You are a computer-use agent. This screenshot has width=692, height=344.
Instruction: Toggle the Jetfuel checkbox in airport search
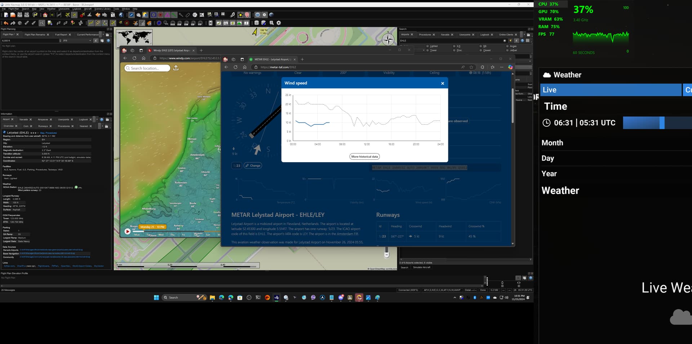(x=507, y=50)
